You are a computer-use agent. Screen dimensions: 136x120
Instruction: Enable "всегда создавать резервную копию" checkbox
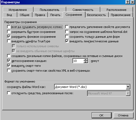9,27
